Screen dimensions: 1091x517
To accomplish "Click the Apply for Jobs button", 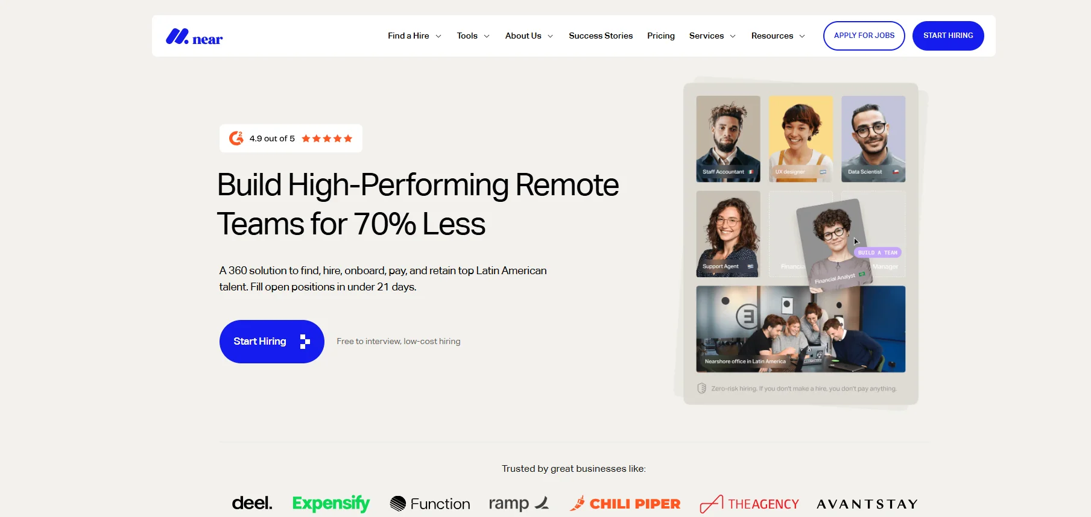I will pos(864,36).
